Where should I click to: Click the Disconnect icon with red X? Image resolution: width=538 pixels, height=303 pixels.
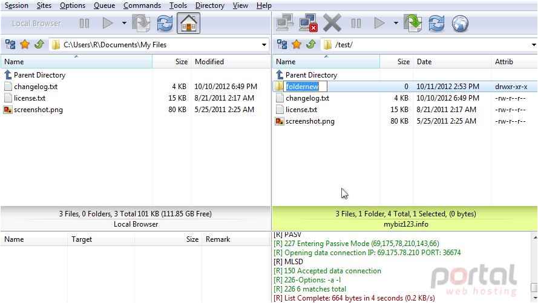(309, 23)
